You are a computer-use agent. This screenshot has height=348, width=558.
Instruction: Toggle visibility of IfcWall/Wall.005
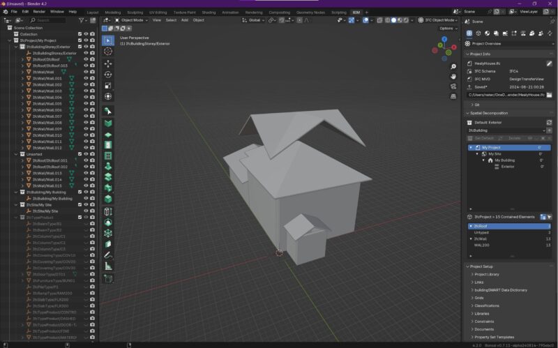pyautogui.click(x=86, y=103)
